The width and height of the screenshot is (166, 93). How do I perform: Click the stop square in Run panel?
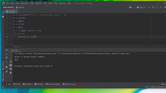tap(6, 62)
